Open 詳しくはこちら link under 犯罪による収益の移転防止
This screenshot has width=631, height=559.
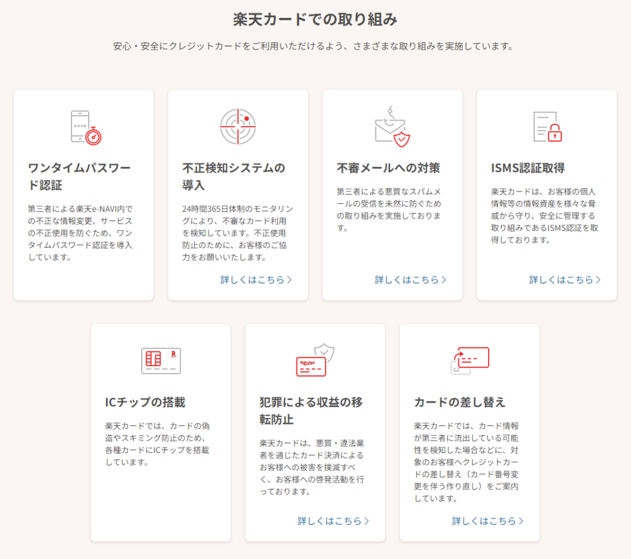click(x=333, y=521)
